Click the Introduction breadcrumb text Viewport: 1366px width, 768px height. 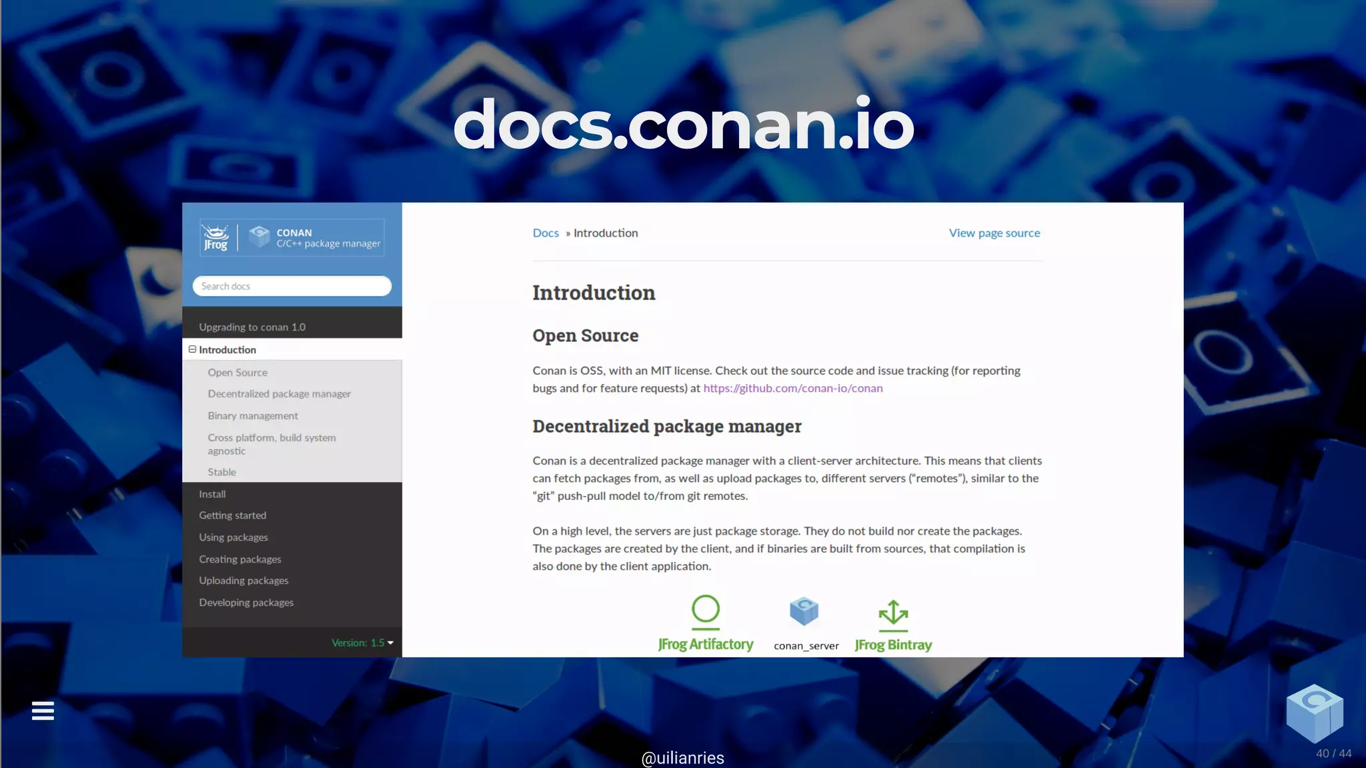coord(606,233)
